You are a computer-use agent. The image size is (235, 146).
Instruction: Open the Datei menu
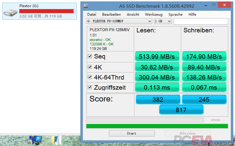(x=92, y=15)
